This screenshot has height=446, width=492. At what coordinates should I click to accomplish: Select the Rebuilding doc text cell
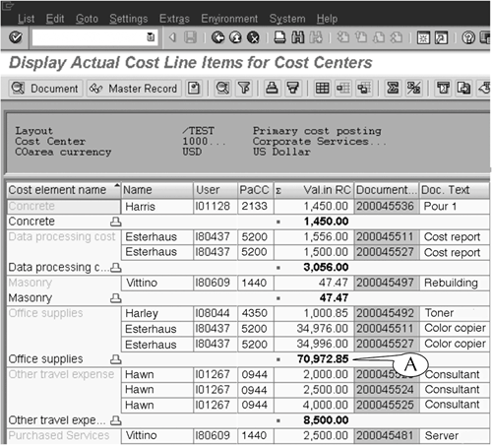[x=455, y=283]
